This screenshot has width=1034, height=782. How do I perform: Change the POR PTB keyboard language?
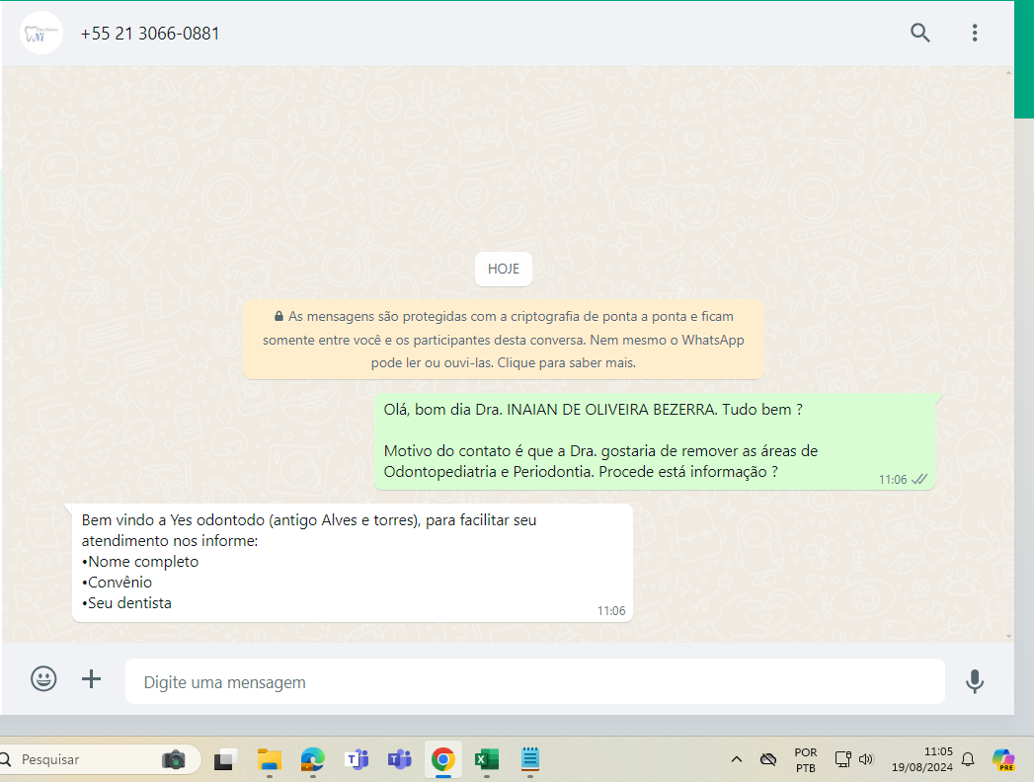pyautogui.click(x=805, y=759)
